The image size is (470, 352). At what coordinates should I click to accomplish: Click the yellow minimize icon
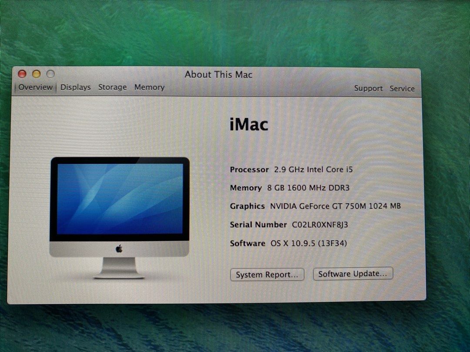pyautogui.click(x=36, y=74)
